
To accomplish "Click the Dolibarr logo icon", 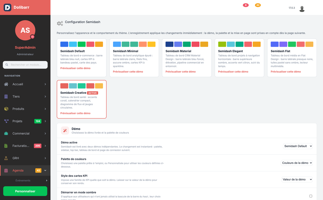I will (7, 7).
